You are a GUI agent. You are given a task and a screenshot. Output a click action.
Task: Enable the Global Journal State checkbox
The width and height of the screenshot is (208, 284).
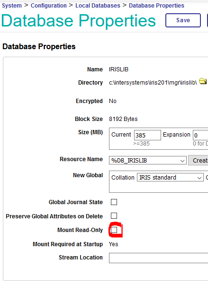114,202
